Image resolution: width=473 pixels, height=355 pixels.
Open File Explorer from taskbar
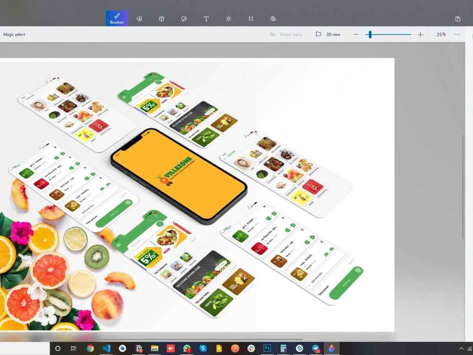pos(155,348)
